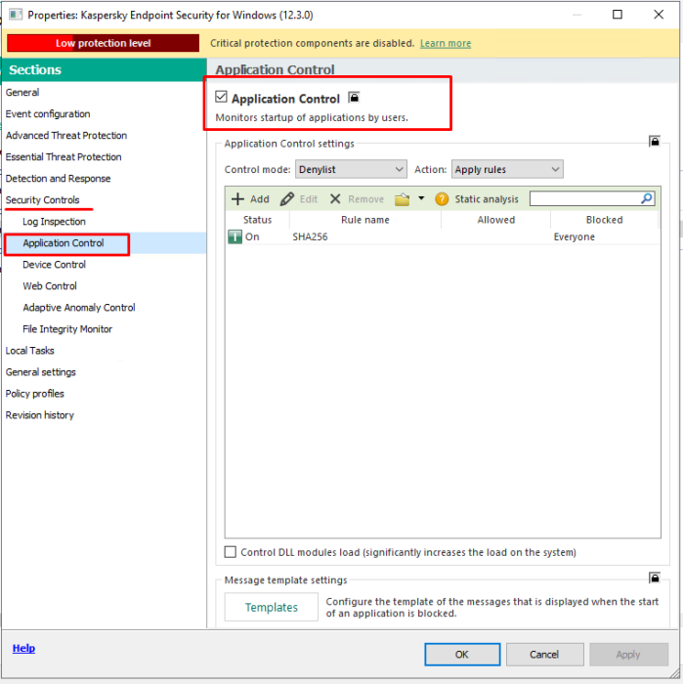Select the SHA256 rule name cell
683x684 pixels.
click(310, 236)
